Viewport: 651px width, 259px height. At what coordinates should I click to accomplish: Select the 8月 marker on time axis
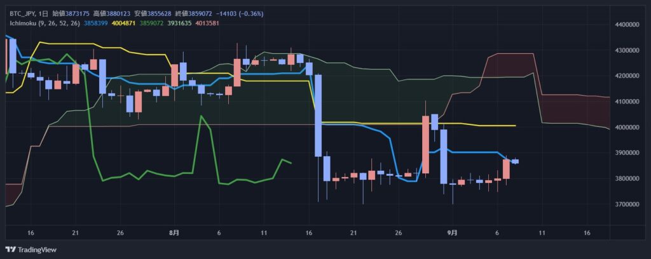(x=174, y=233)
